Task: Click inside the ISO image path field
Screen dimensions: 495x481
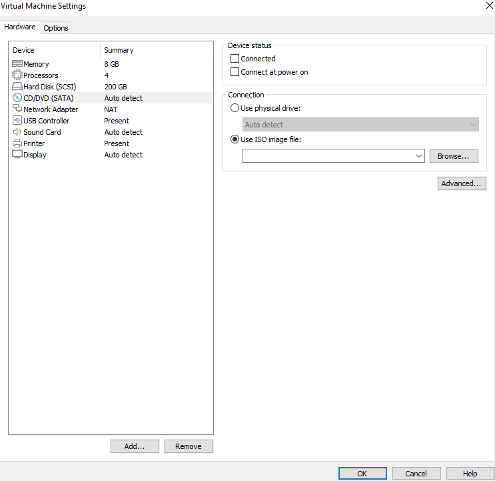Action: pos(328,156)
